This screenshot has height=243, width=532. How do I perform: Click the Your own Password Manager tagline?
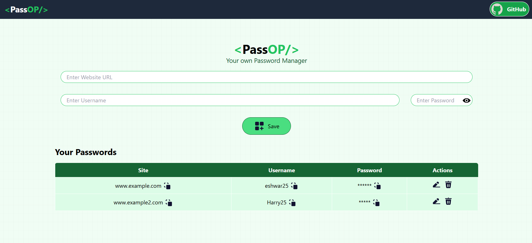tap(266, 61)
